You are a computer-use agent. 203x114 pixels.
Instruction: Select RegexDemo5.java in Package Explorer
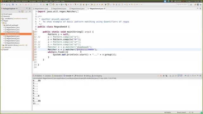tap(13, 36)
